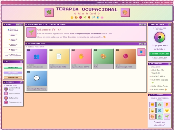Open the Tintas class card
This screenshot has width=174, height=130.
click(x=103, y=59)
